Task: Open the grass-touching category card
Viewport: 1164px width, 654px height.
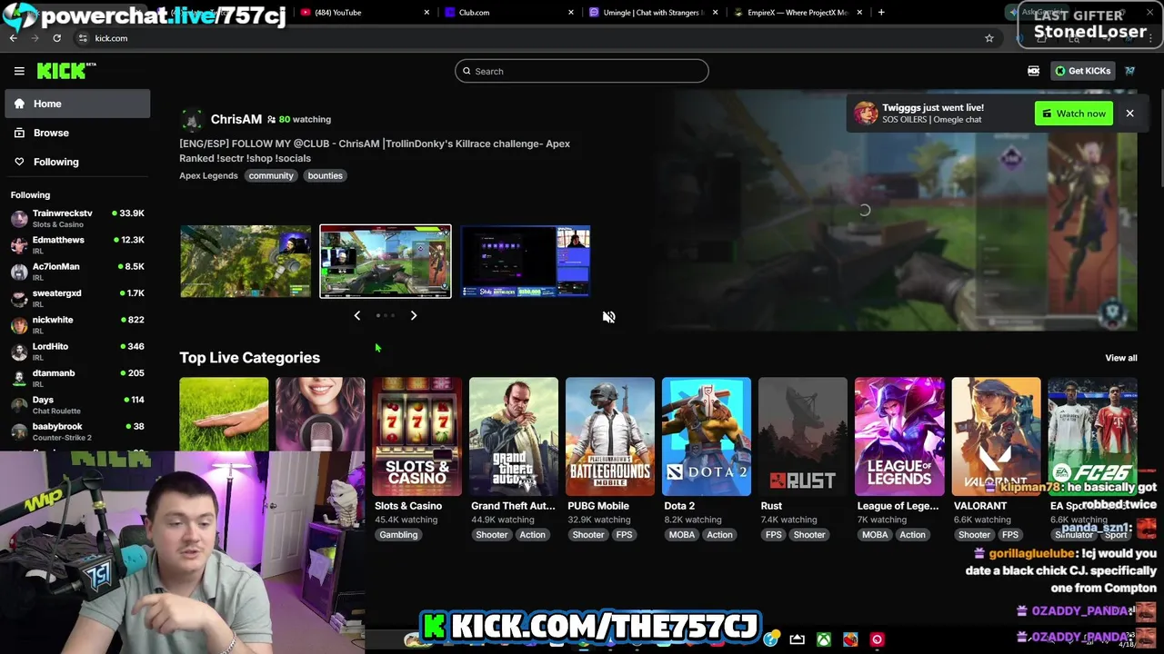Action: click(x=224, y=414)
